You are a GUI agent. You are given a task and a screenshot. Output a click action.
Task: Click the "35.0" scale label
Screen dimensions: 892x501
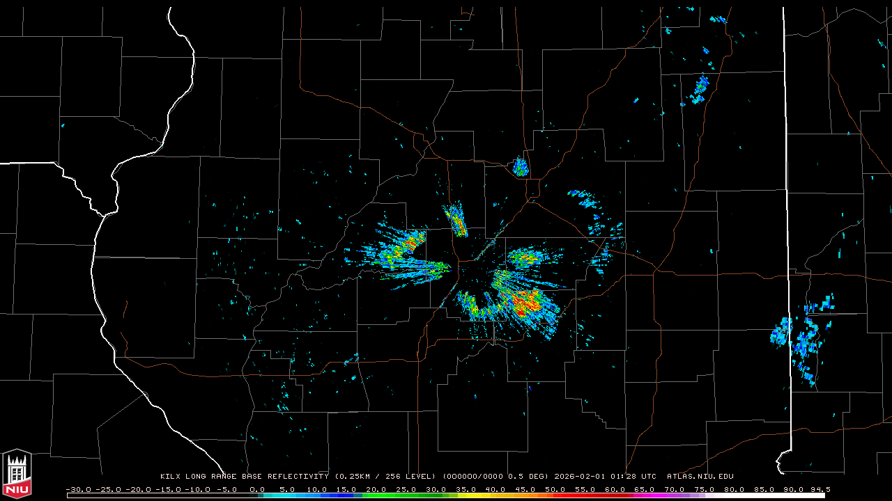[466, 489]
